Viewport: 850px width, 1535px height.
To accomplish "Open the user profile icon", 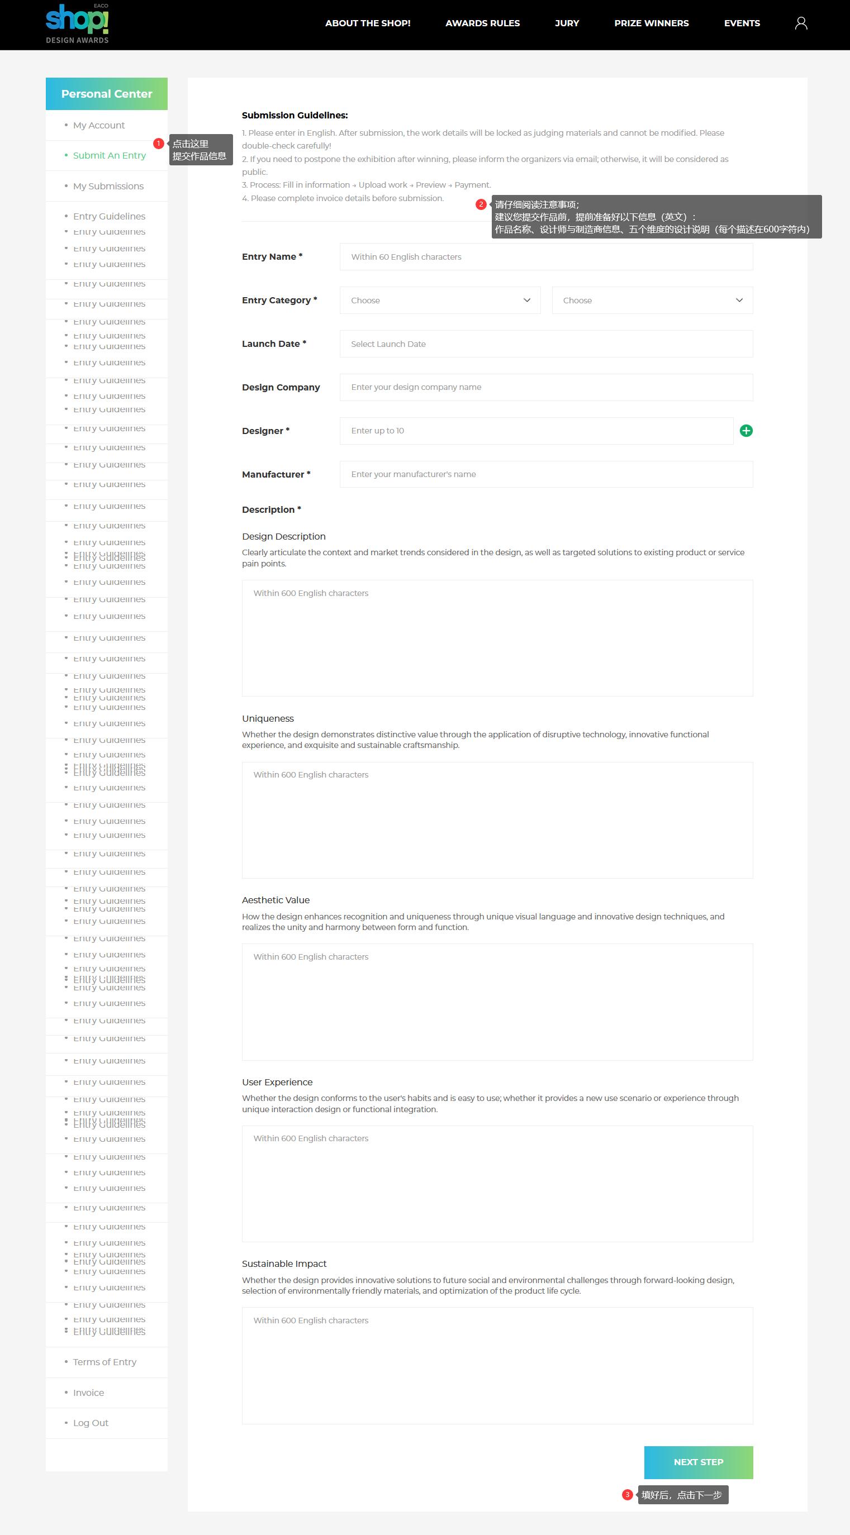I will (x=800, y=23).
